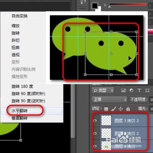Click the layer thumbnail with green dot
Image resolution: width=153 pixels, height=153 pixels.
point(106,145)
